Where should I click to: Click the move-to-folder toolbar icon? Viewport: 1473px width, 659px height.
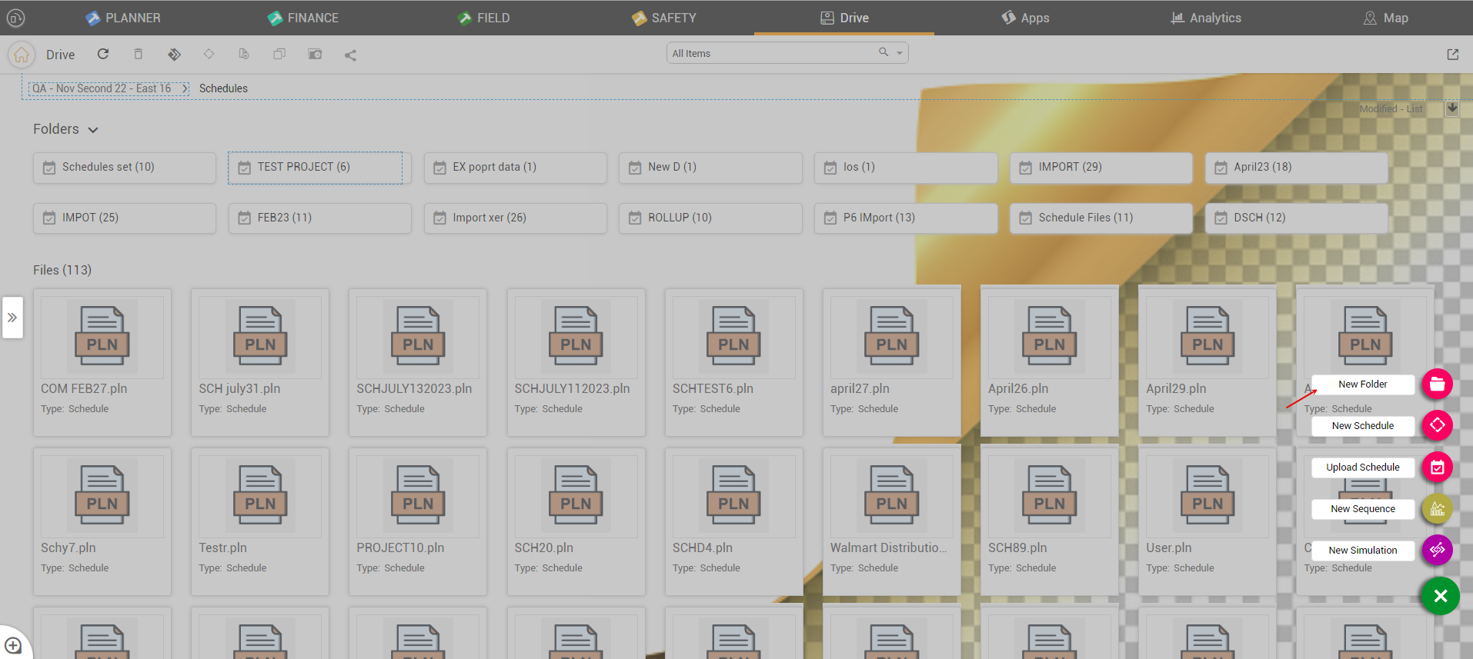[x=315, y=54]
